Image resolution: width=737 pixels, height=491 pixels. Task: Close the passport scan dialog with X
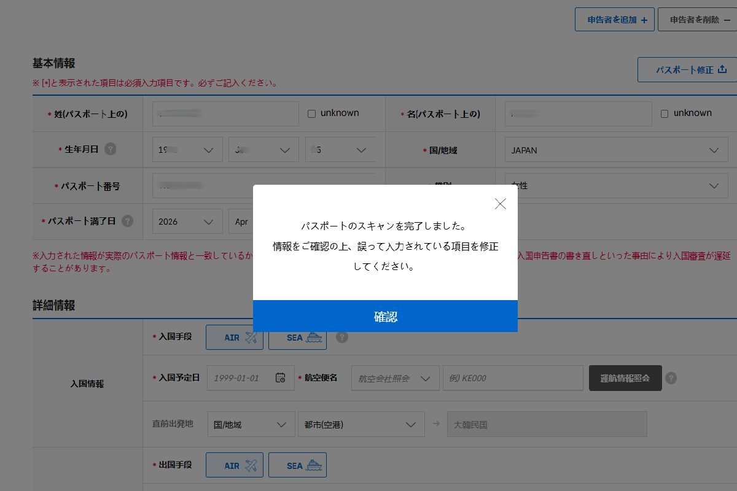point(501,204)
